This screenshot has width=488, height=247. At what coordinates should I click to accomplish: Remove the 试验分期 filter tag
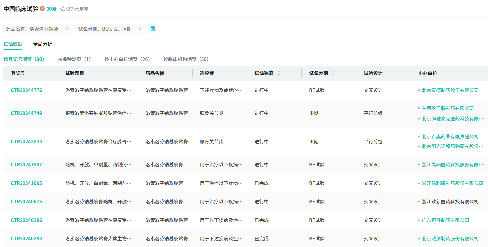(140, 29)
